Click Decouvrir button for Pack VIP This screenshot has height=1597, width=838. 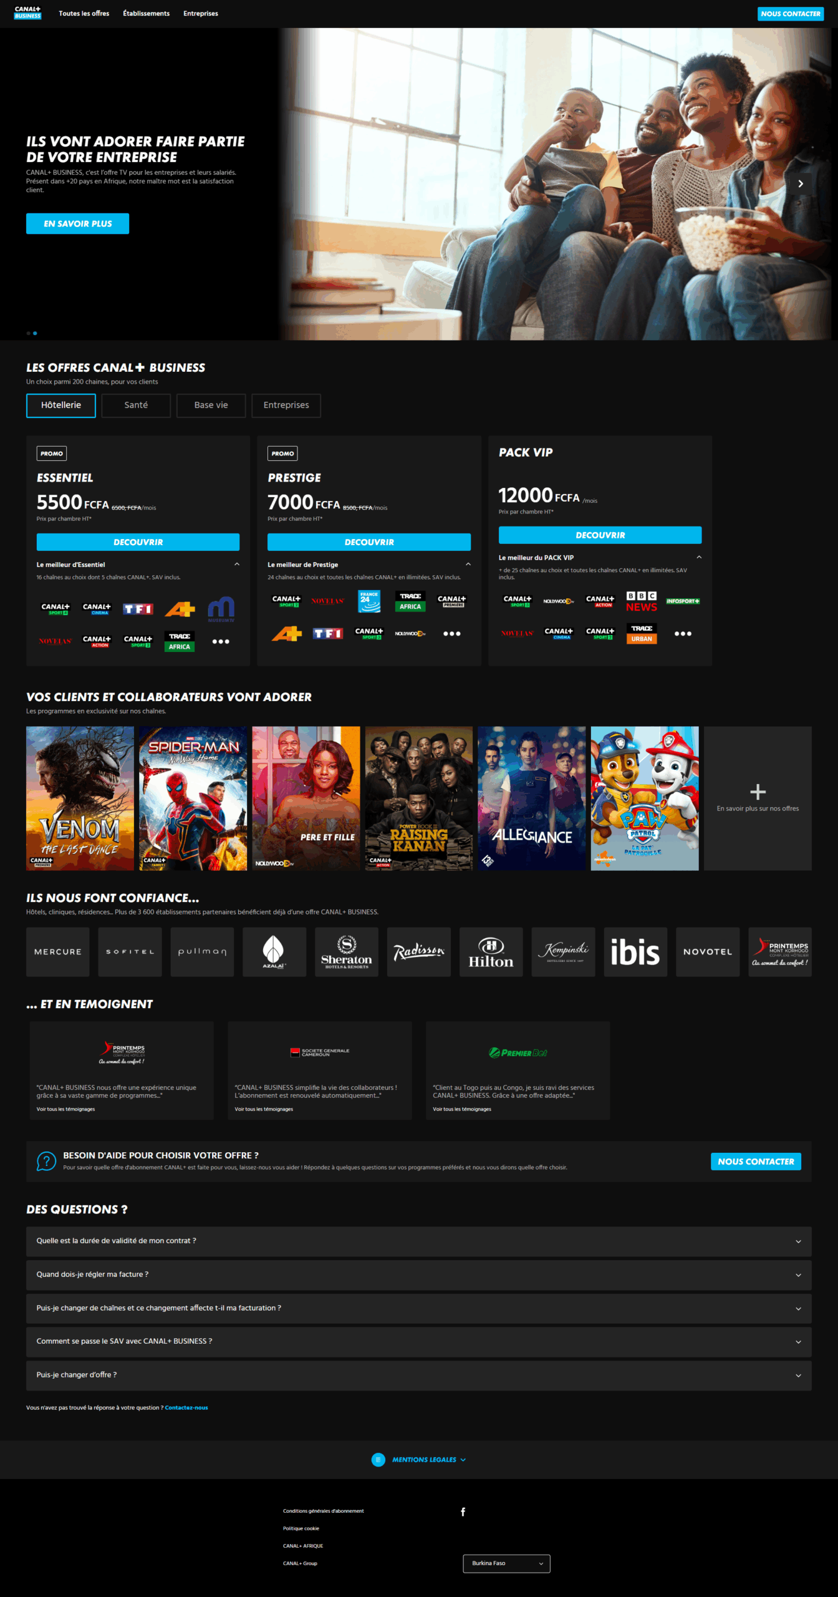(600, 535)
